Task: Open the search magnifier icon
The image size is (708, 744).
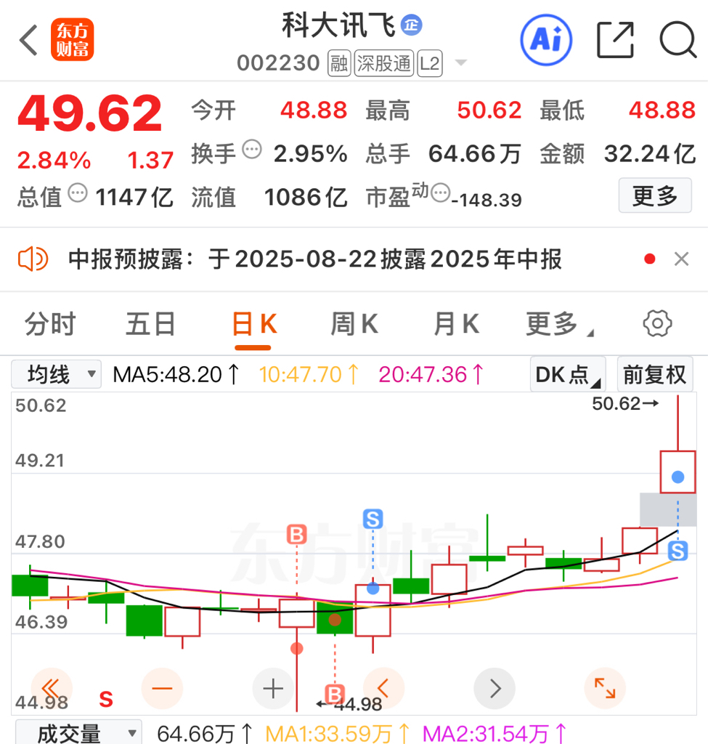Action: 678,40
